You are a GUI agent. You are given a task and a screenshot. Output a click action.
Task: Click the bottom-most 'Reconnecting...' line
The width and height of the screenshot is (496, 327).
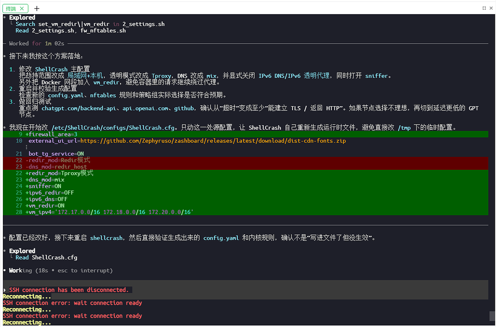[27, 323]
